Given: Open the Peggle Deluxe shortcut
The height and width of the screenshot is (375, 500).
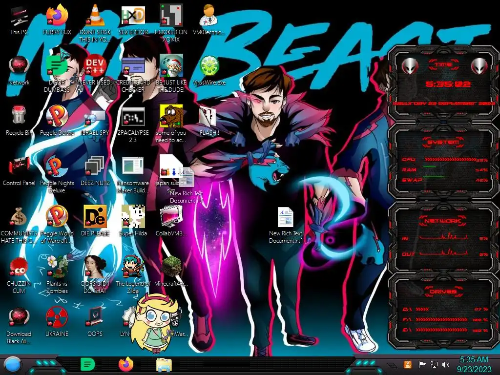Looking at the screenshot, I should 57,121.
